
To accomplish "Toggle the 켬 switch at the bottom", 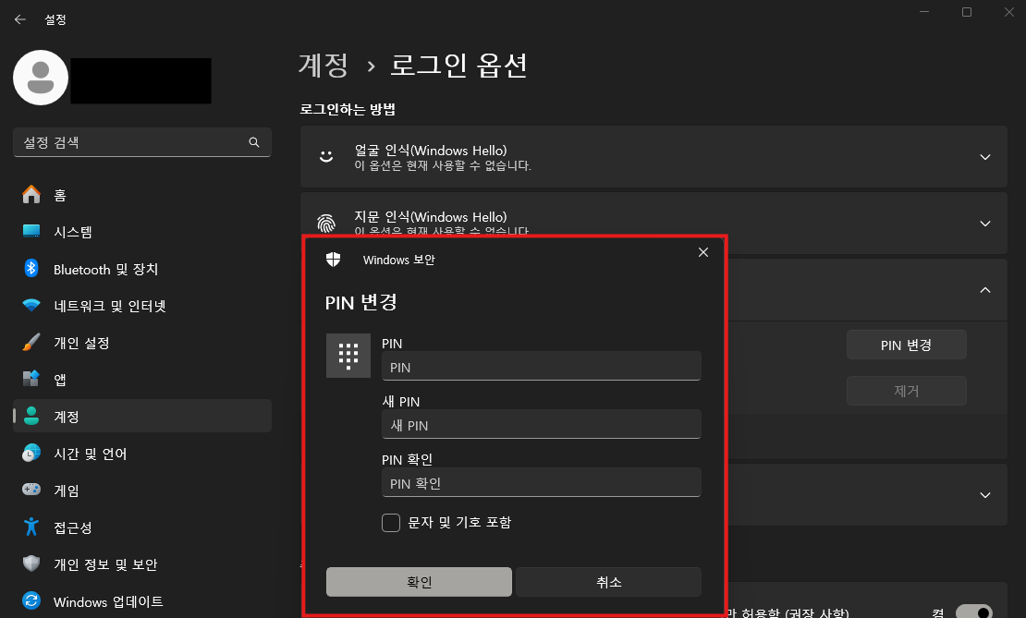I will (x=973, y=612).
